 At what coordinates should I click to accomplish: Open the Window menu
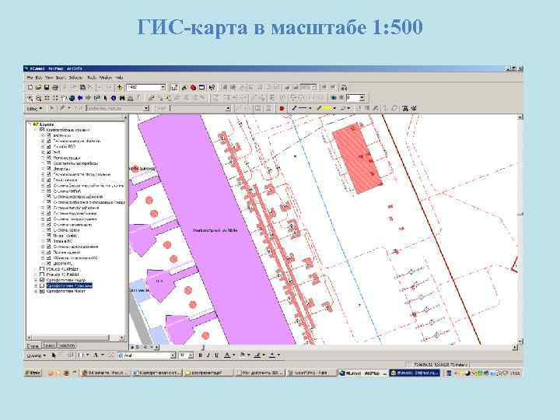[x=106, y=78]
